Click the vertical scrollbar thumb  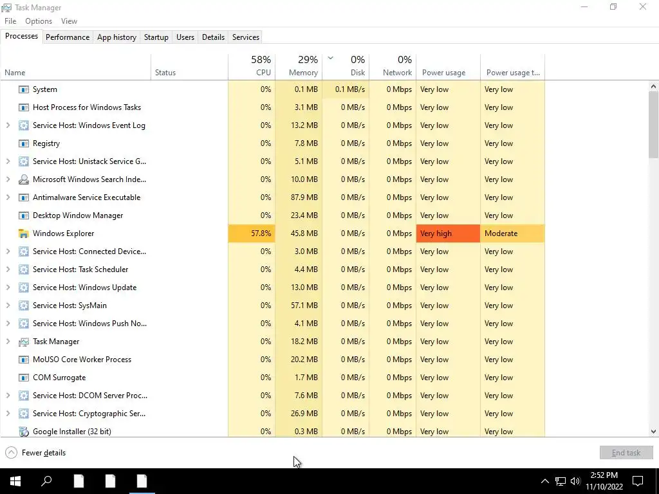(653, 125)
